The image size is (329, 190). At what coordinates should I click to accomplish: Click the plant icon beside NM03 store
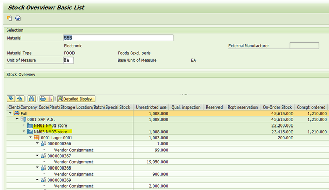point(30,132)
